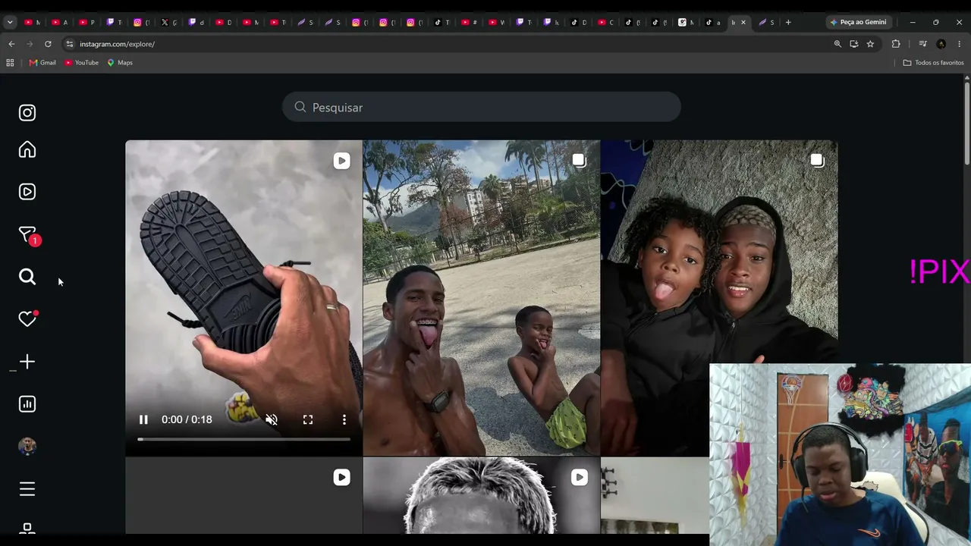View site information for instagram.com
This screenshot has width=971, height=546.
pyautogui.click(x=69, y=44)
